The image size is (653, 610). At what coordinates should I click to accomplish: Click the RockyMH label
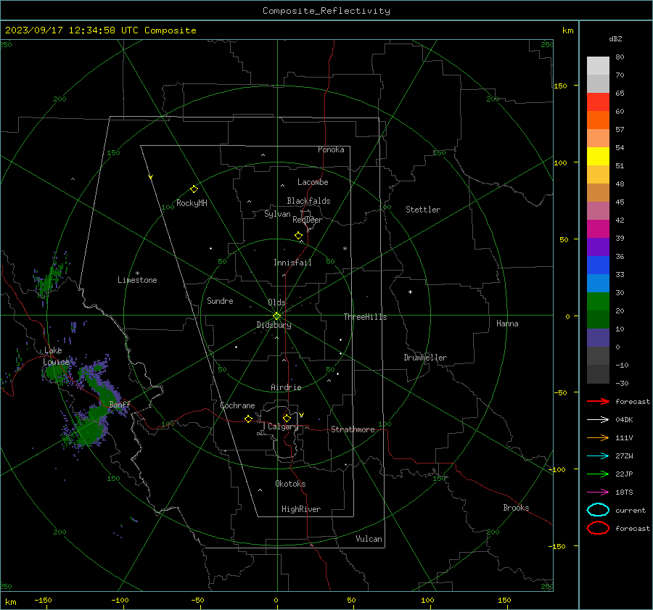192,203
